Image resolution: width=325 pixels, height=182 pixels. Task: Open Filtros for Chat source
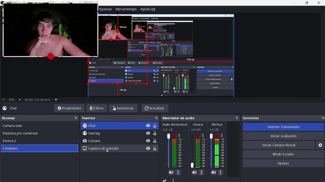pos(97,108)
